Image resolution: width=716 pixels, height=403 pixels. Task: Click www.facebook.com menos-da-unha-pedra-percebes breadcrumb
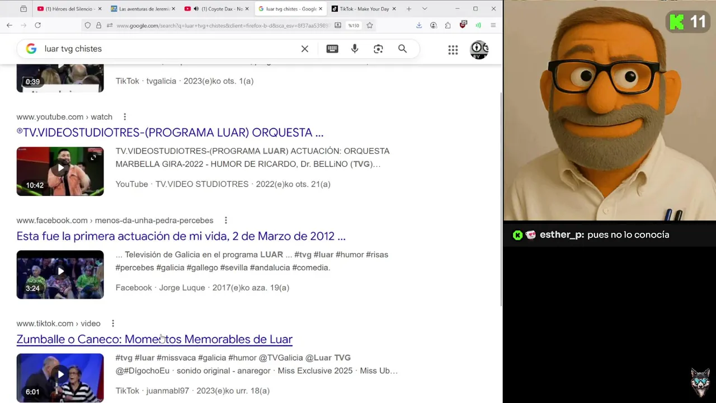(x=115, y=221)
